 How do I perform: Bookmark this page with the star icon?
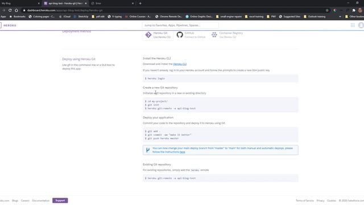tap(327, 10)
